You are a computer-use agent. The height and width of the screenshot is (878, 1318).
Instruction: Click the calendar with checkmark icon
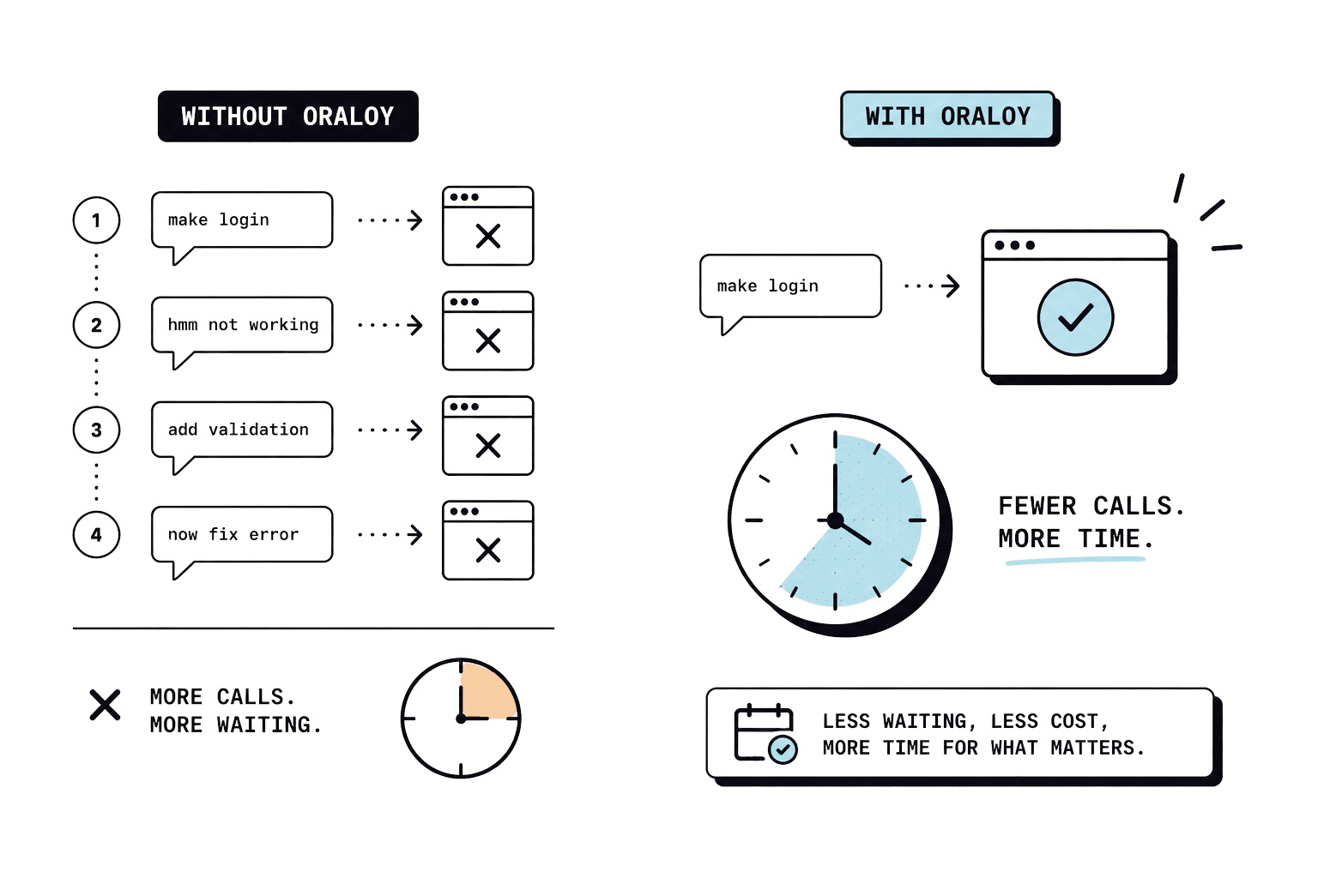[765, 733]
